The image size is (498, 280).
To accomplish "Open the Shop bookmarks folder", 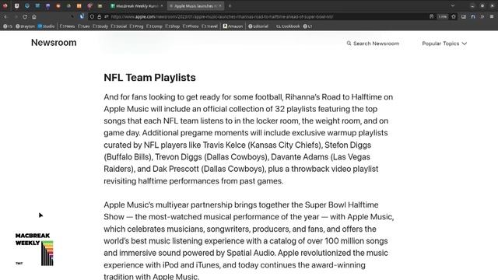I will [x=173, y=26].
